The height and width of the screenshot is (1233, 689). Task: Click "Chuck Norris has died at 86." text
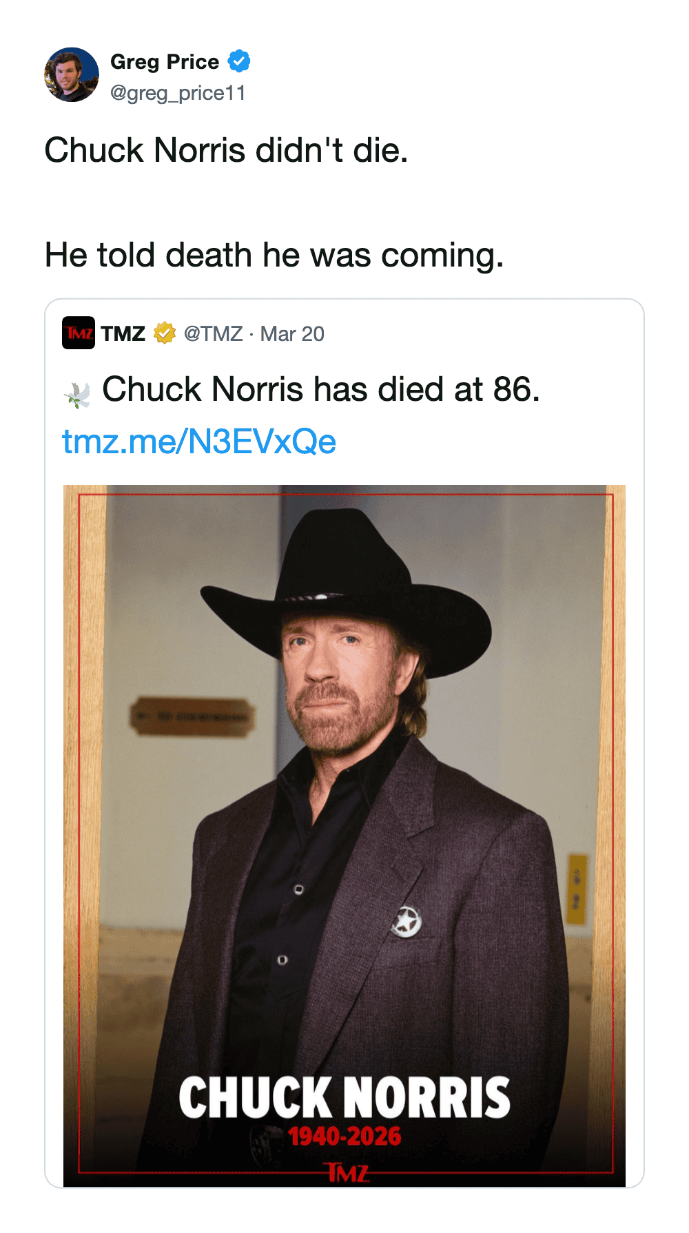tap(321, 389)
